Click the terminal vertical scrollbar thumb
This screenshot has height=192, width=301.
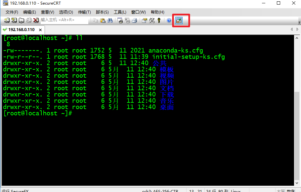297,135
